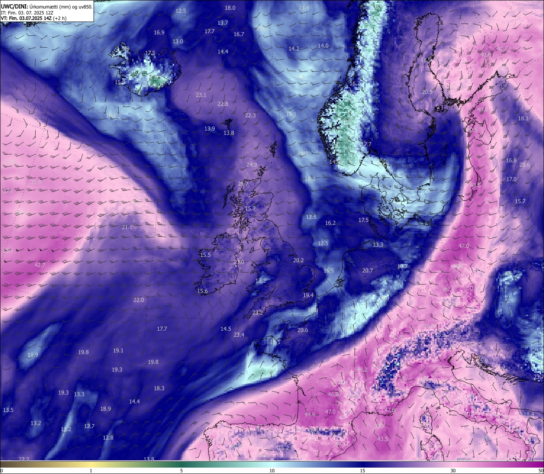Click the 19.1 value label
Screen dimensions: 544x474
pyautogui.click(x=118, y=350)
